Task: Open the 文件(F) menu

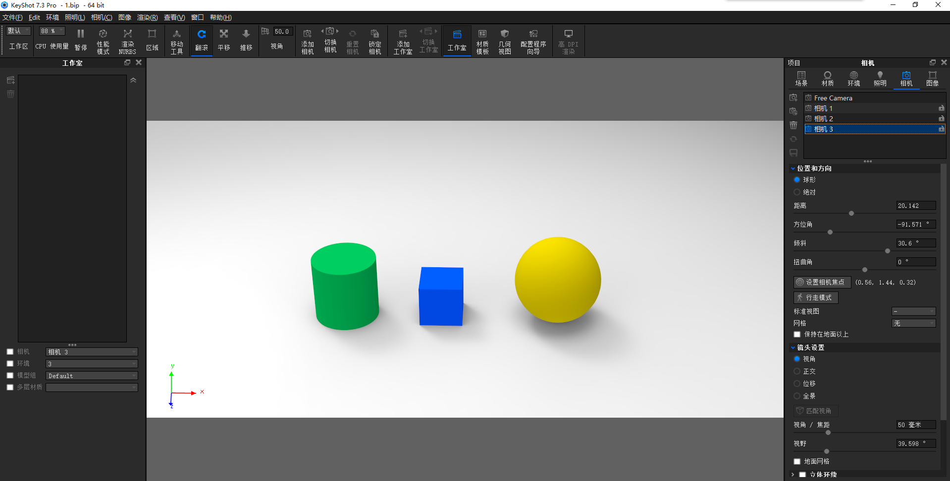Action: tap(12, 17)
